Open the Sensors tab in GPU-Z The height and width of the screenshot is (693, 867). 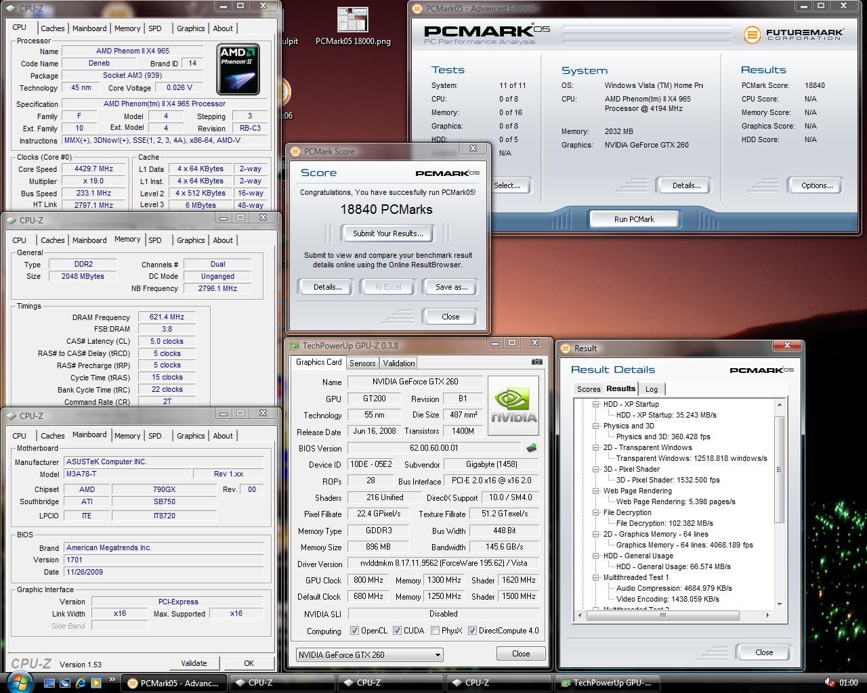362,363
